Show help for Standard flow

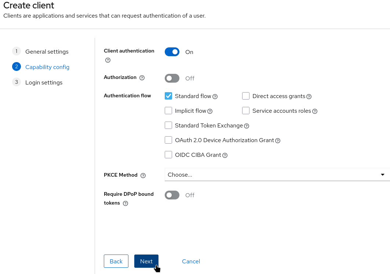(215, 97)
